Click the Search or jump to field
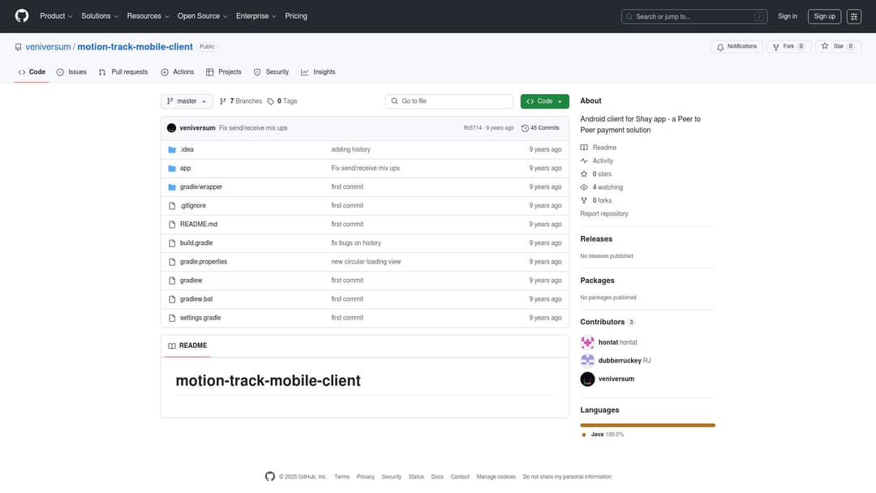Image resolution: width=876 pixels, height=493 pixels. point(693,17)
